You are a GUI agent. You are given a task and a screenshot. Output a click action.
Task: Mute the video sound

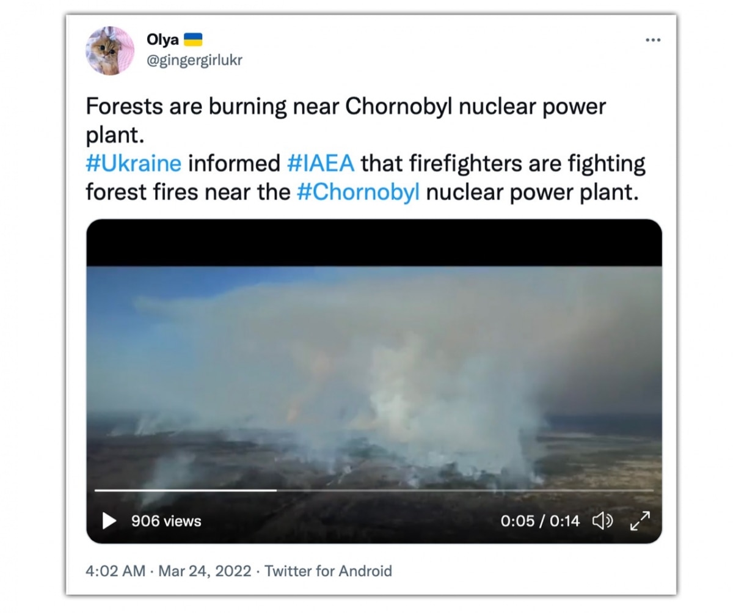click(x=602, y=521)
